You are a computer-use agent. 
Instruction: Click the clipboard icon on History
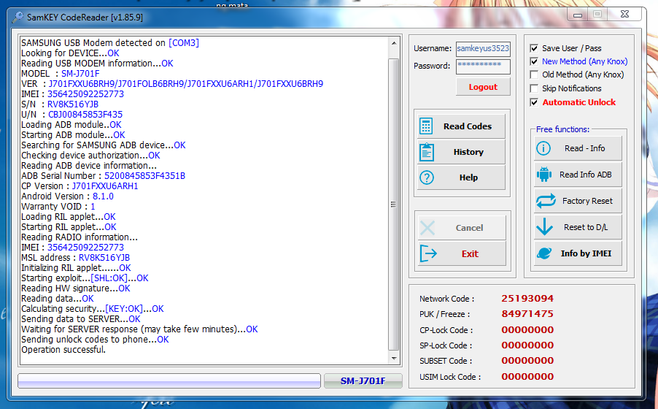pyautogui.click(x=427, y=152)
